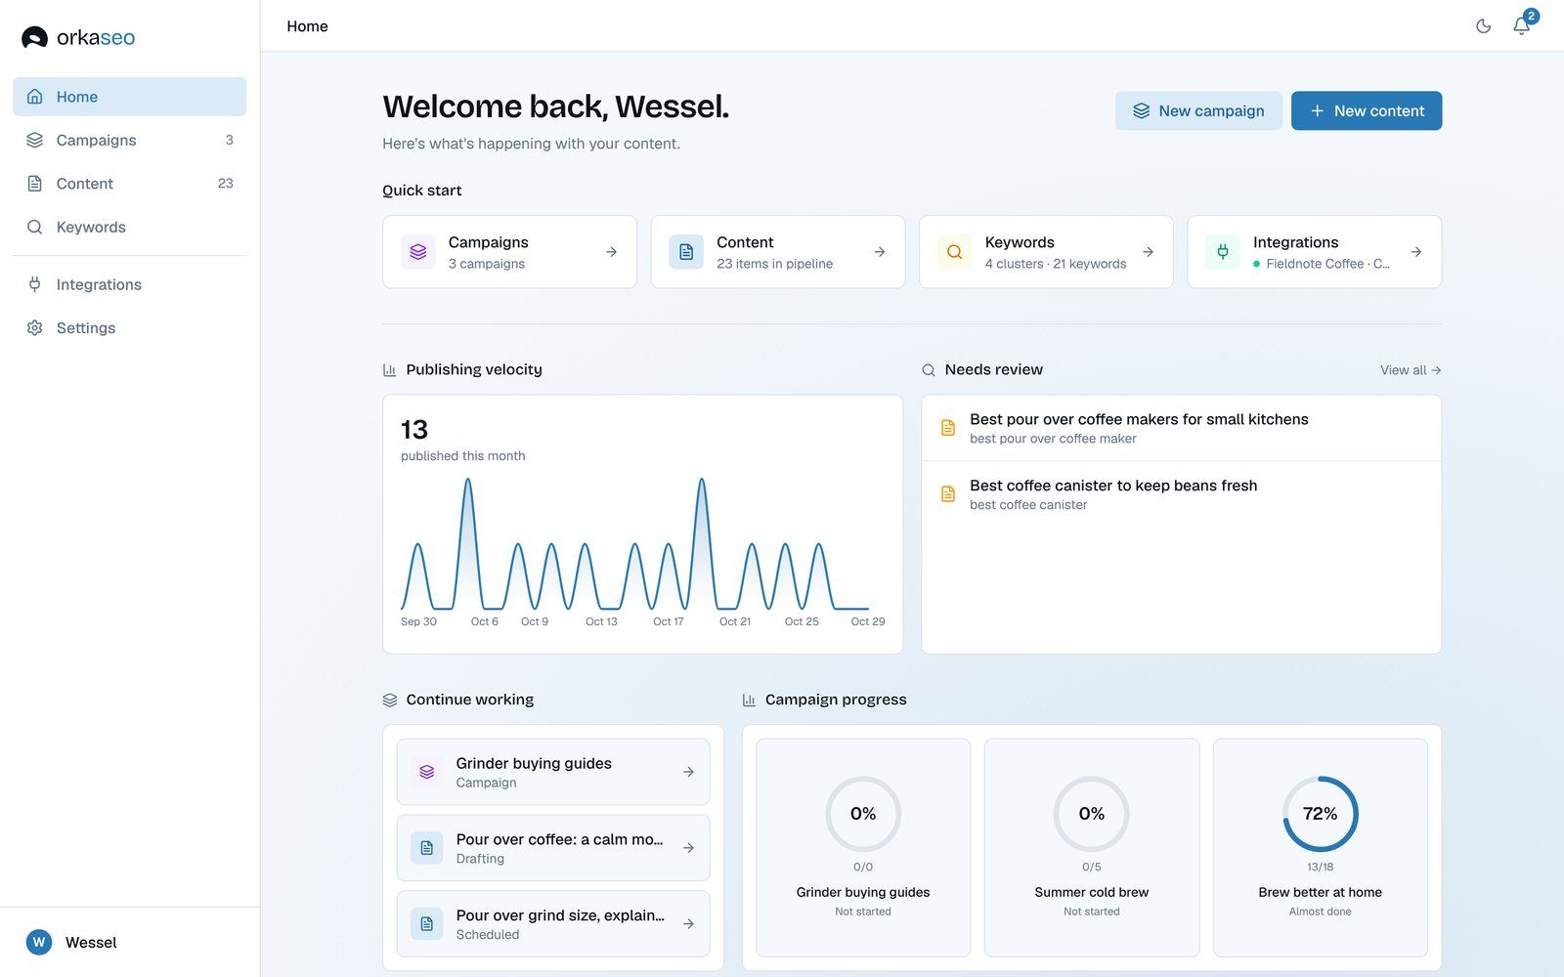Click arrow on Campaigns quick start card
The width and height of the screenshot is (1564, 977).
pos(611,252)
